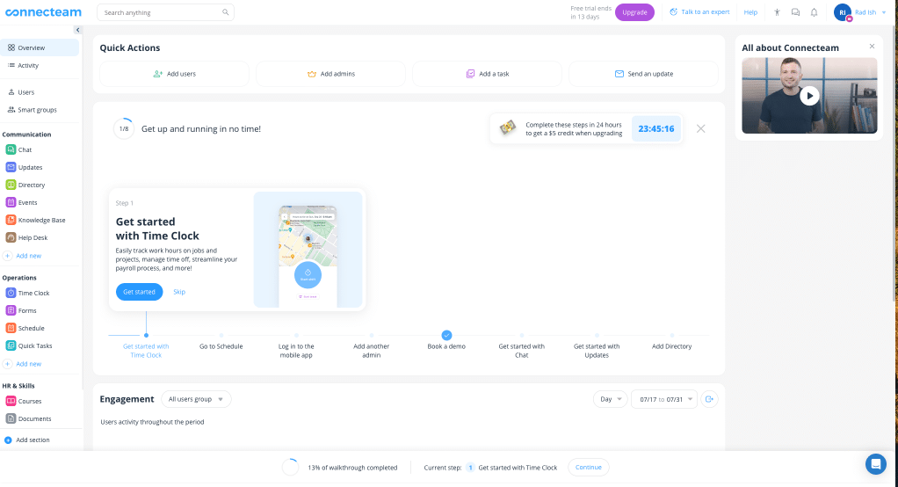Click the accessibility icon in the header
Image resolution: width=898 pixels, height=487 pixels.
[x=777, y=12]
